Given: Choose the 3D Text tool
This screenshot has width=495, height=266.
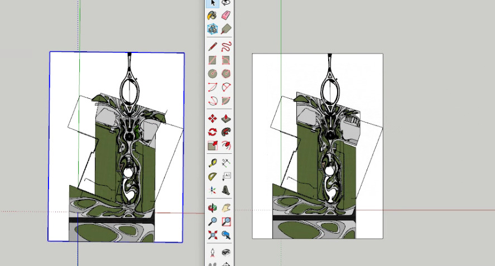Looking at the screenshot, I should coord(226,190).
